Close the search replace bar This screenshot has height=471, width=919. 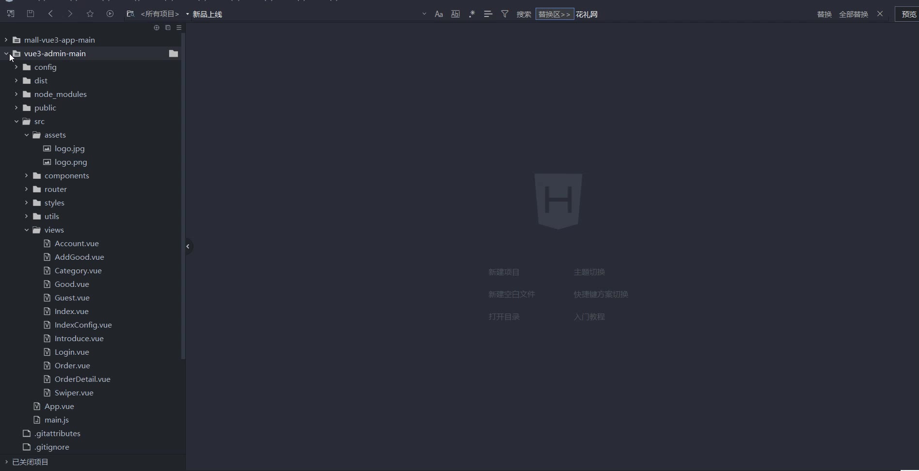(x=880, y=14)
